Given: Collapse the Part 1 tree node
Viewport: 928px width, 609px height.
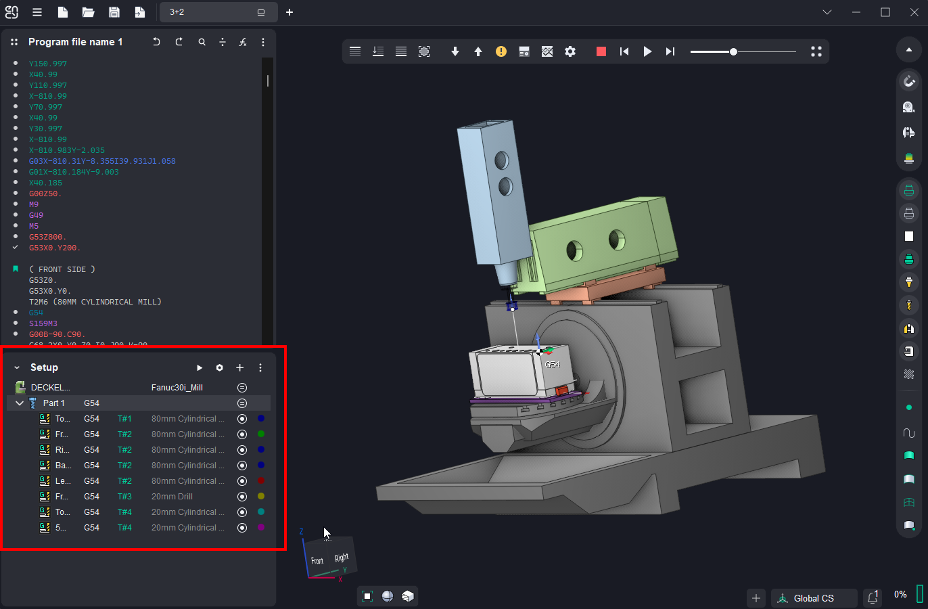Looking at the screenshot, I should coord(20,403).
